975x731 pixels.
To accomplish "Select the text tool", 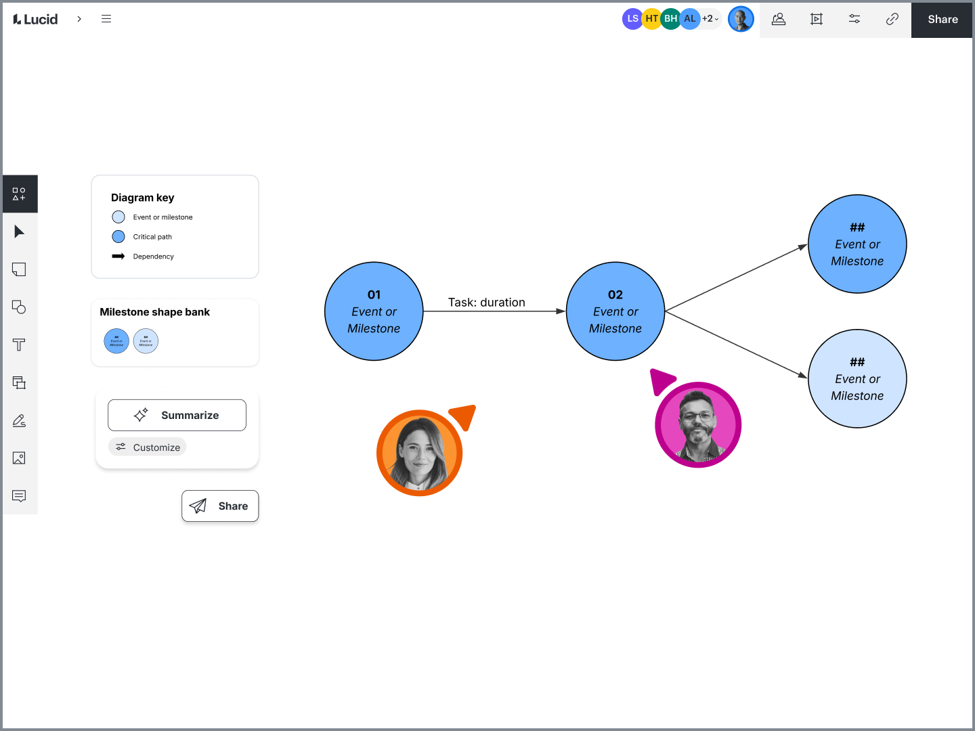I will (19, 345).
